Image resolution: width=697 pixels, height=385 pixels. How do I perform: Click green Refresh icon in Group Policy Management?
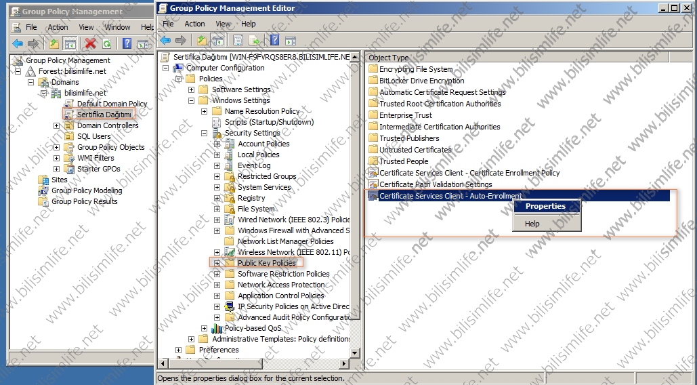[x=107, y=43]
